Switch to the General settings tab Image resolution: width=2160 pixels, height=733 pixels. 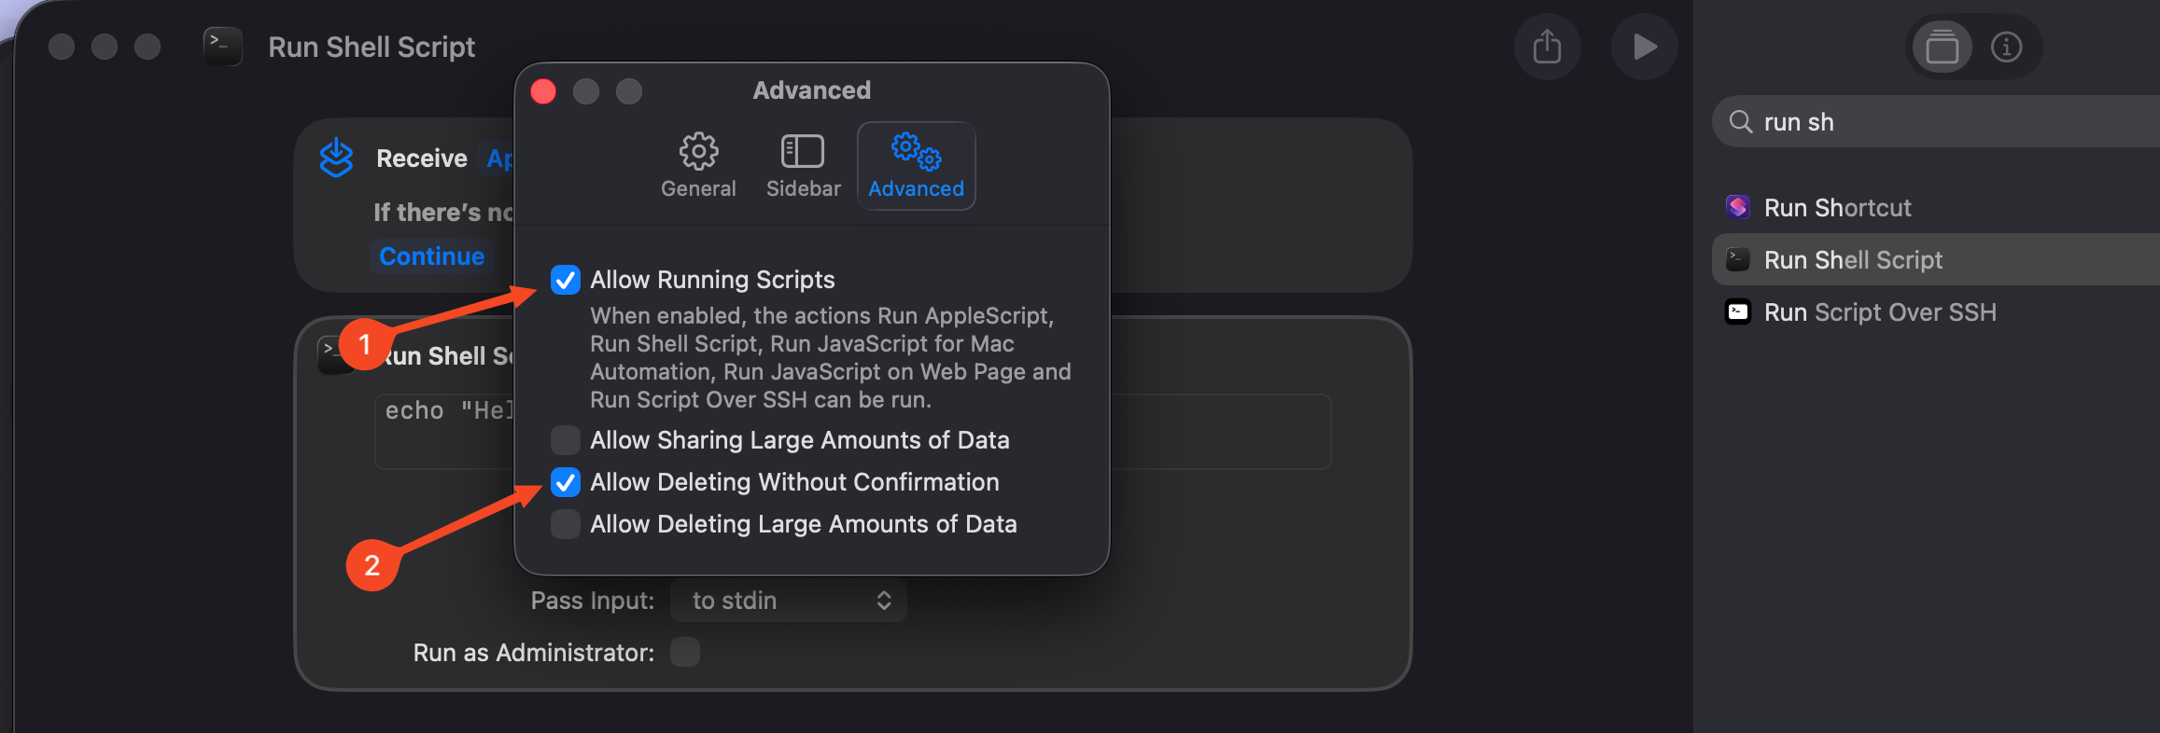pos(698,166)
